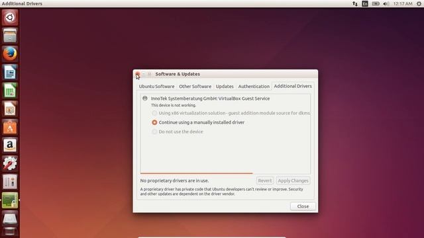Switch to the Updates tab
424x238 pixels.
tap(225, 87)
